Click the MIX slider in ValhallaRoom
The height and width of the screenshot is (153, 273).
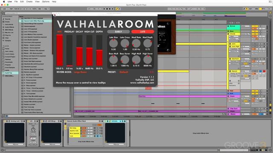tap(59, 50)
